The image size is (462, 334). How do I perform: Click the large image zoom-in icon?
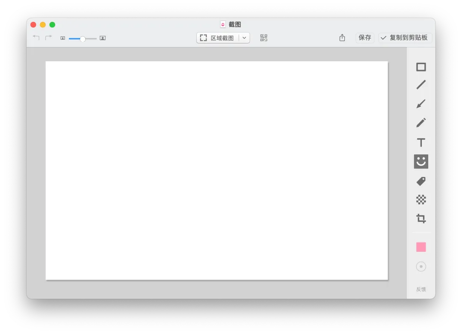(x=103, y=38)
